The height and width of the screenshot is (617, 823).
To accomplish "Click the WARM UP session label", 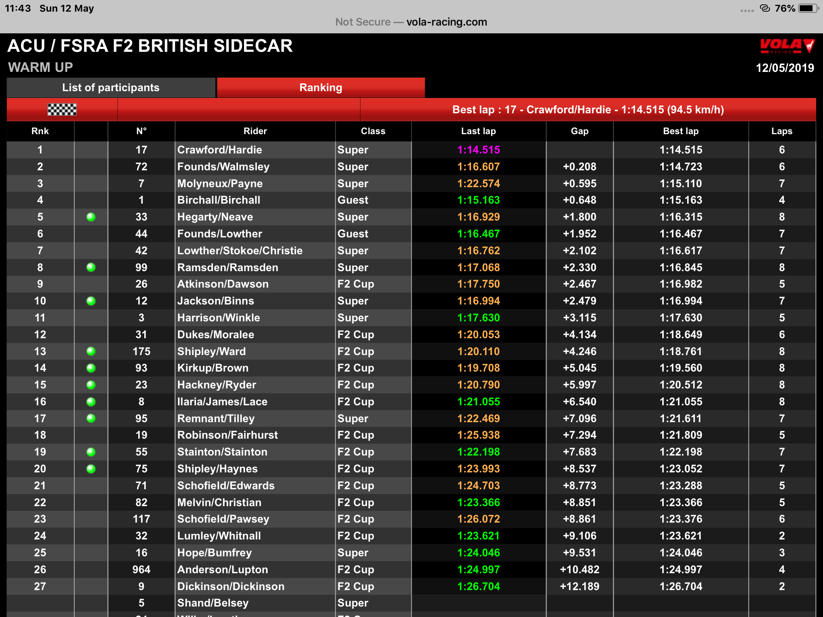I will [x=41, y=67].
